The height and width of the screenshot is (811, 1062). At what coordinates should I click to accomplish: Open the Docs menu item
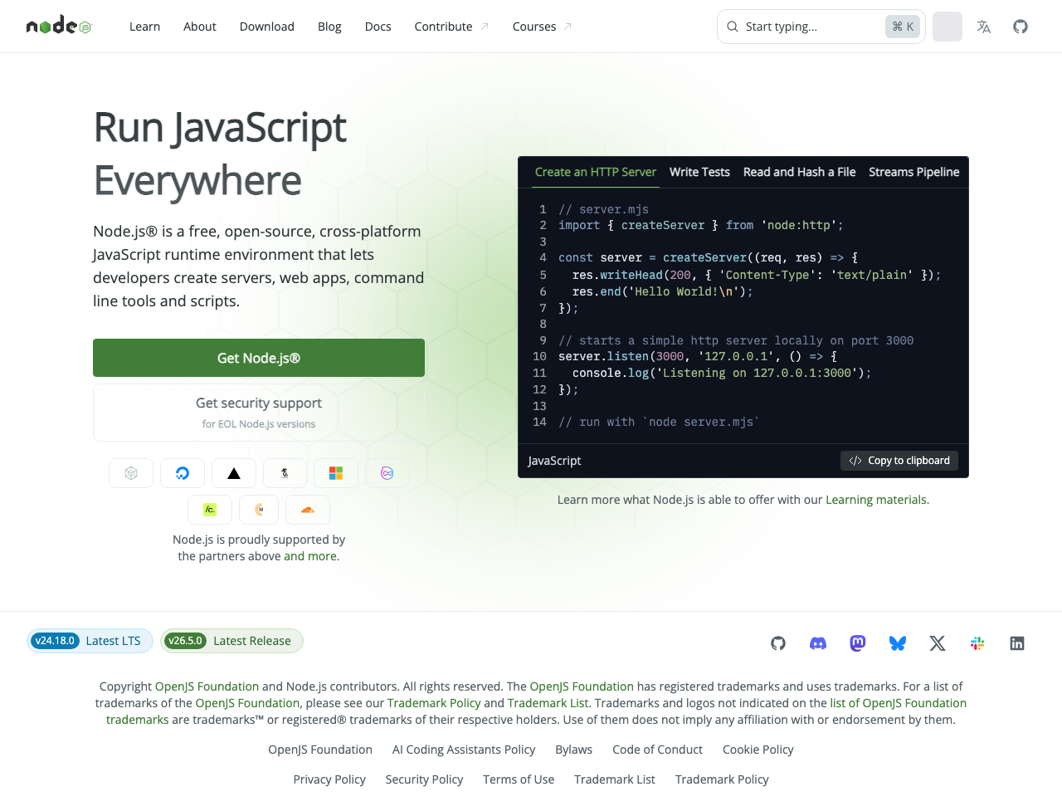coord(378,27)
